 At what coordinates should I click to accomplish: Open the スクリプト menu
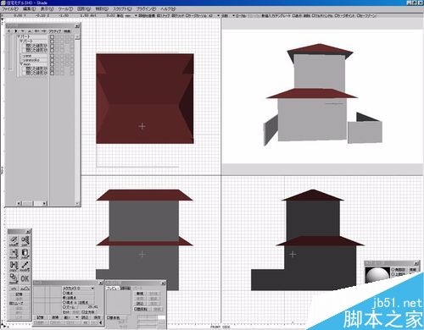[x=122, y=9]
